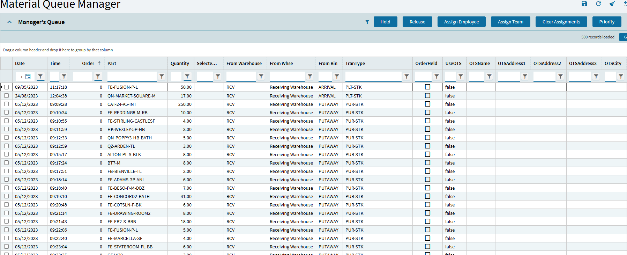Image resolution: width=627 pixels, height=255 pixels.
Task: Click the Clear Assignments button
Action: click(561, 22)
